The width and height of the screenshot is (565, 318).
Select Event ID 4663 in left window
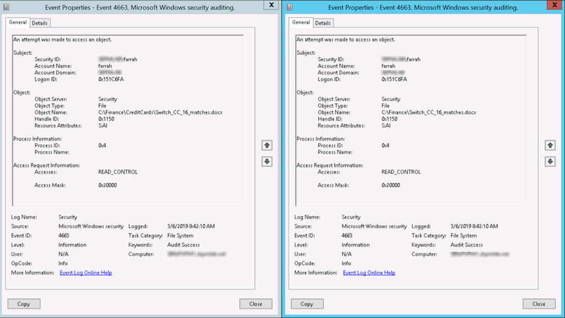[64, 235]
